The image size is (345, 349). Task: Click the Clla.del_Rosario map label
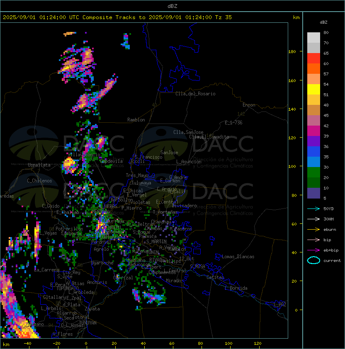point(195,94)
